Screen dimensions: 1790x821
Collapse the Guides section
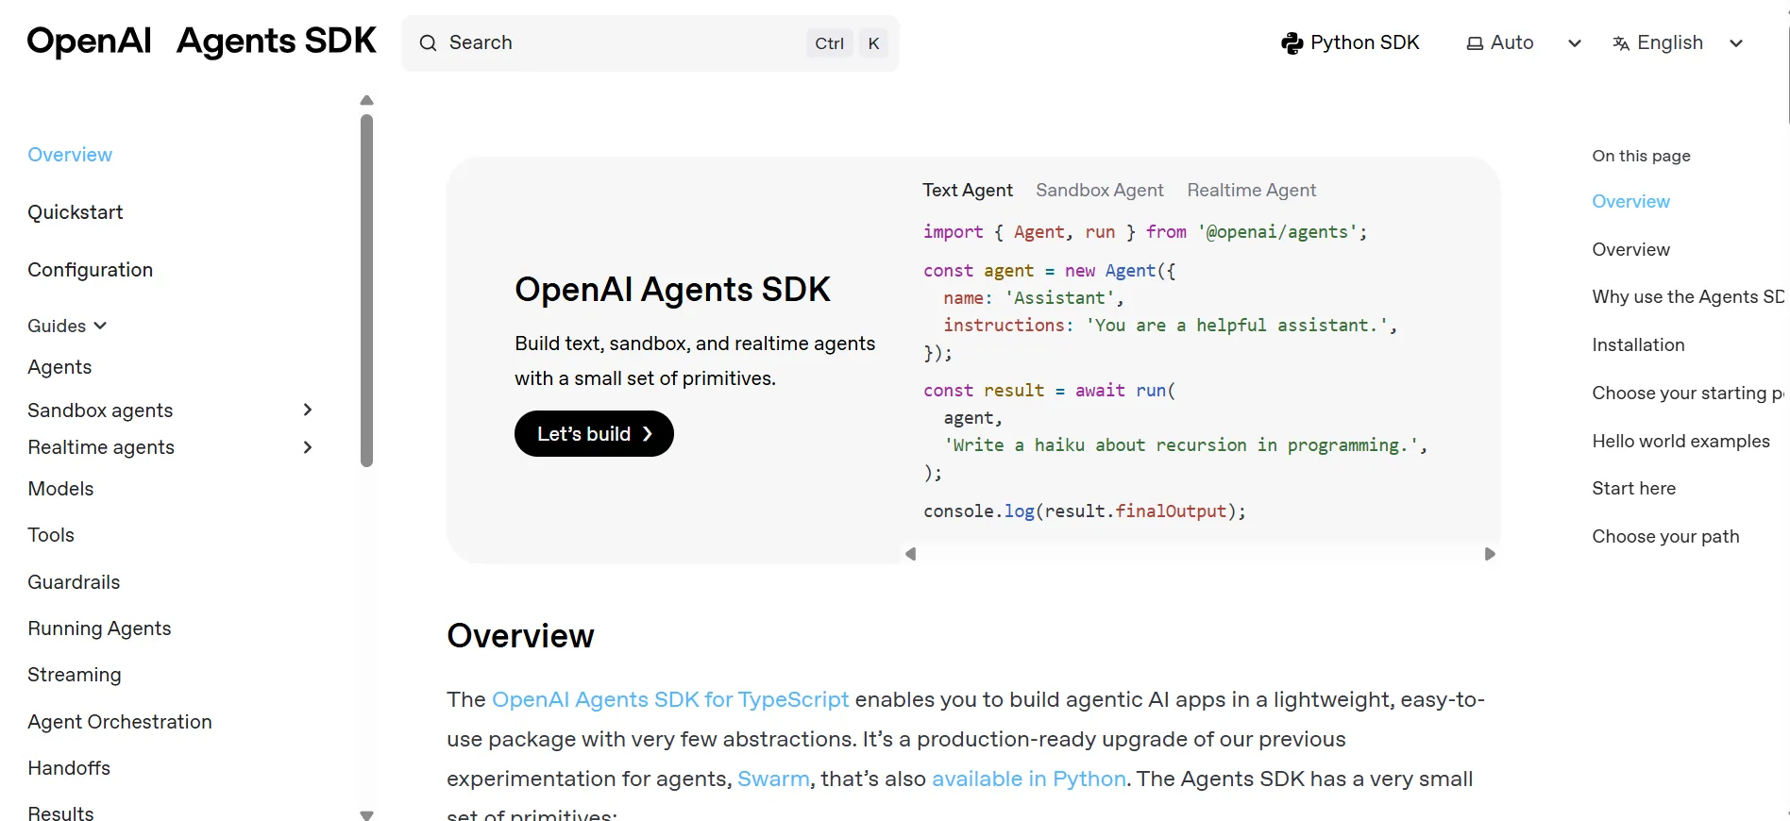click(67, 326)
